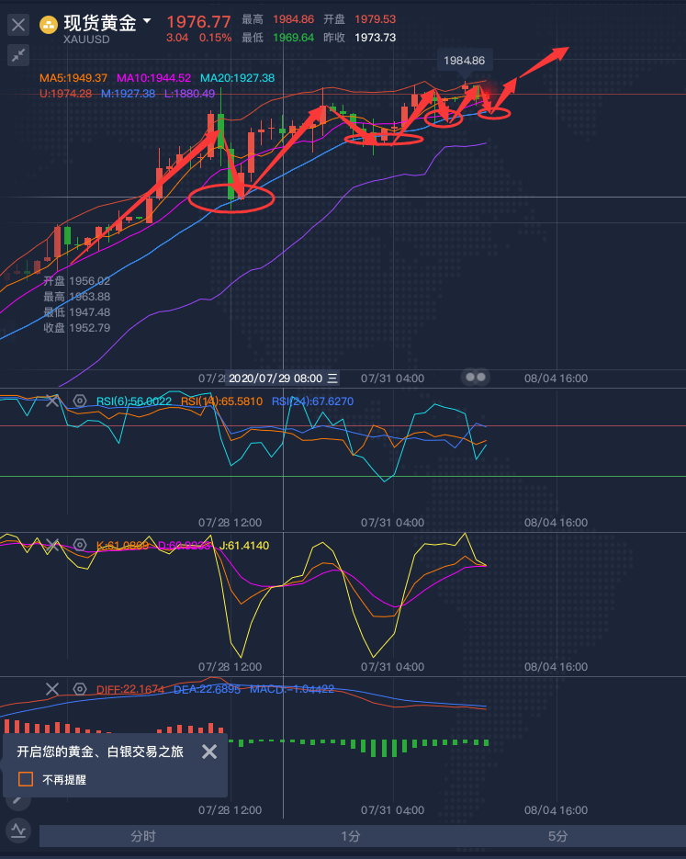This screenshot has width=686, height=859.
Task: Switch to the 1分 timeframe tab
Action: point(350,836)
